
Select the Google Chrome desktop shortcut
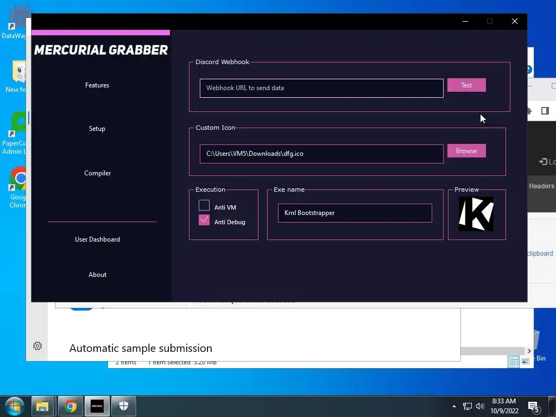click(x=17, y=187)
